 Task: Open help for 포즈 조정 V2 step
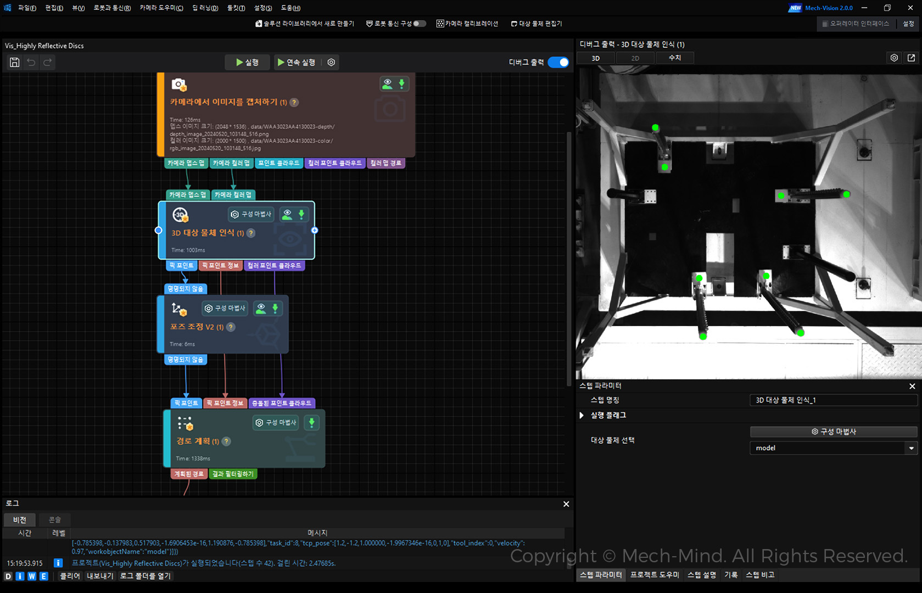pyautogui.click(x=231, y=327)
